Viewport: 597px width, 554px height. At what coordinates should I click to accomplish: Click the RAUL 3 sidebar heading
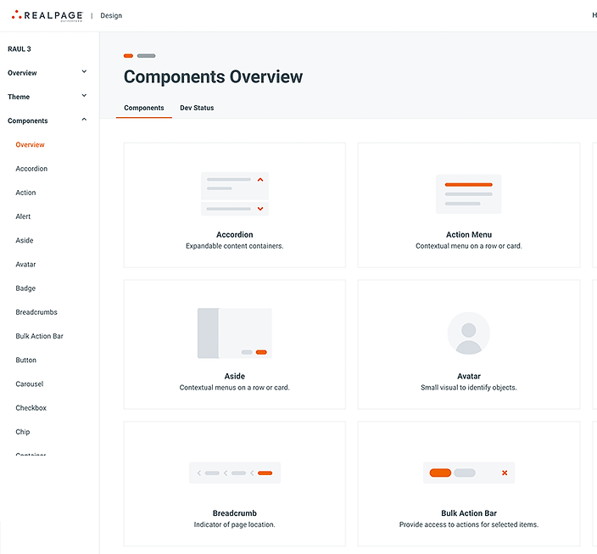pyautogui.click(x=20, y=49)
